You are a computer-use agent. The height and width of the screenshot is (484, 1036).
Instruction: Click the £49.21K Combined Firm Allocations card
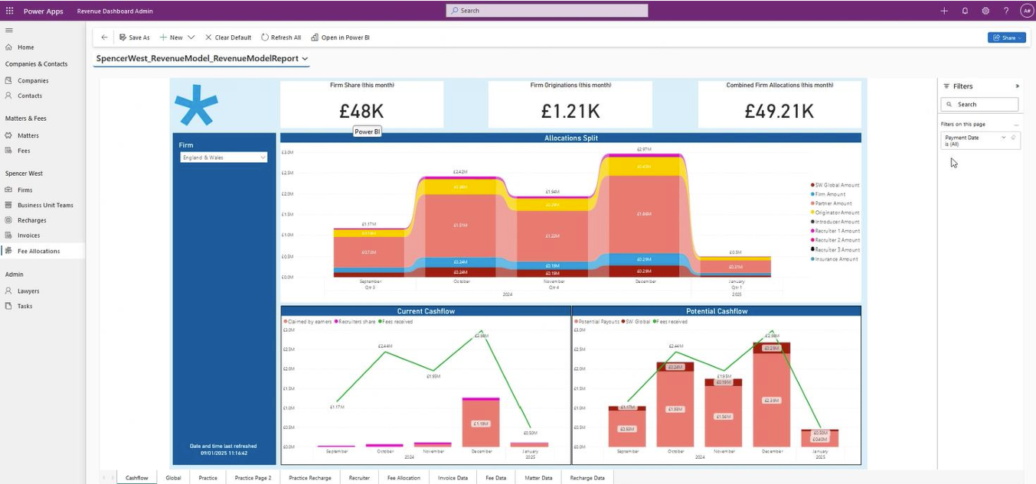click(x=779, y=104)
